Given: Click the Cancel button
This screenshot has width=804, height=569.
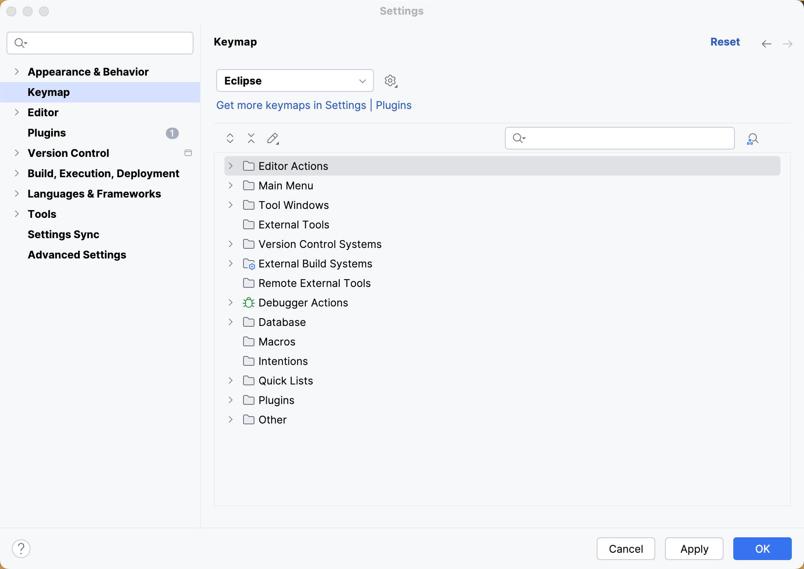Looking at the screenshot, I should [626, 549].
